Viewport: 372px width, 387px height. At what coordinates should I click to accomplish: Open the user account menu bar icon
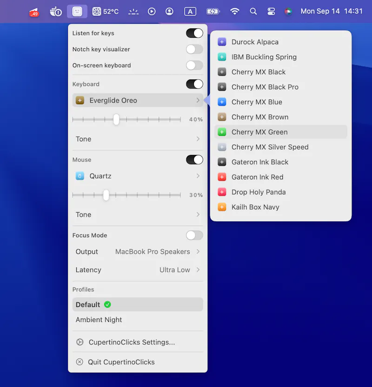point(169,11)
